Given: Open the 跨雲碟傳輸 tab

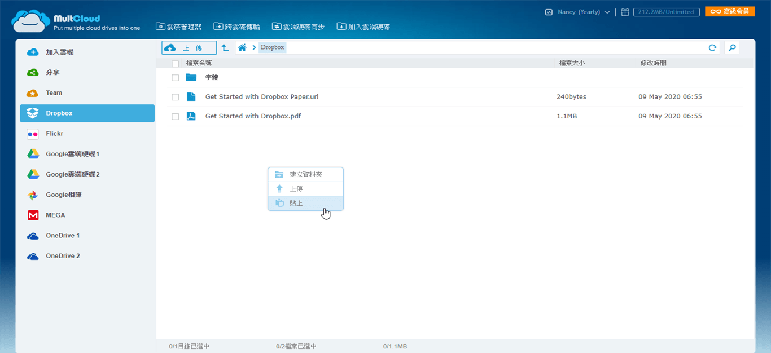Looking at the screenshot, I should point(237,27).
